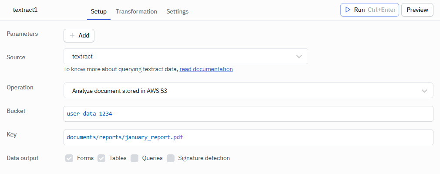The width and height of the screenshot is (440, 174).
Task: Click the Bucket input field
Action: coord(249,114)
